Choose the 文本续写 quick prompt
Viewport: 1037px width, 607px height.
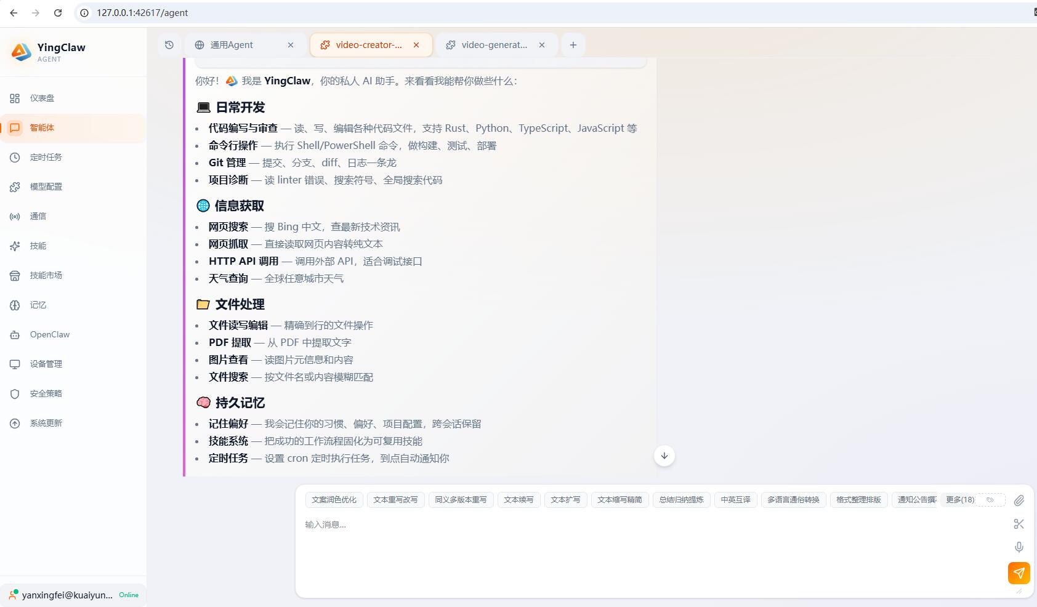[x=518, y=500]
